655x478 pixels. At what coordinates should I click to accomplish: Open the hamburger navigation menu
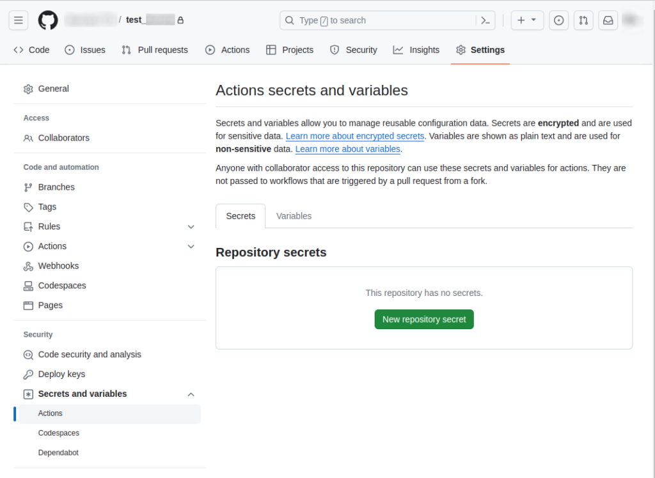pyautogui.click(x=18, y=20)
